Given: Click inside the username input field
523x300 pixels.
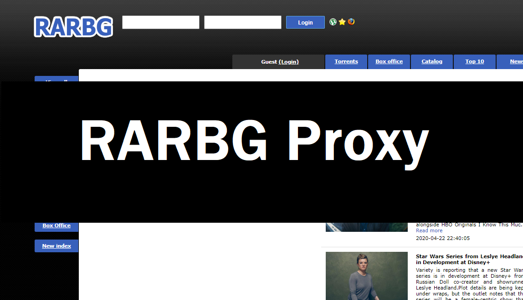Looking at the screenshot, I should point(160,22).
